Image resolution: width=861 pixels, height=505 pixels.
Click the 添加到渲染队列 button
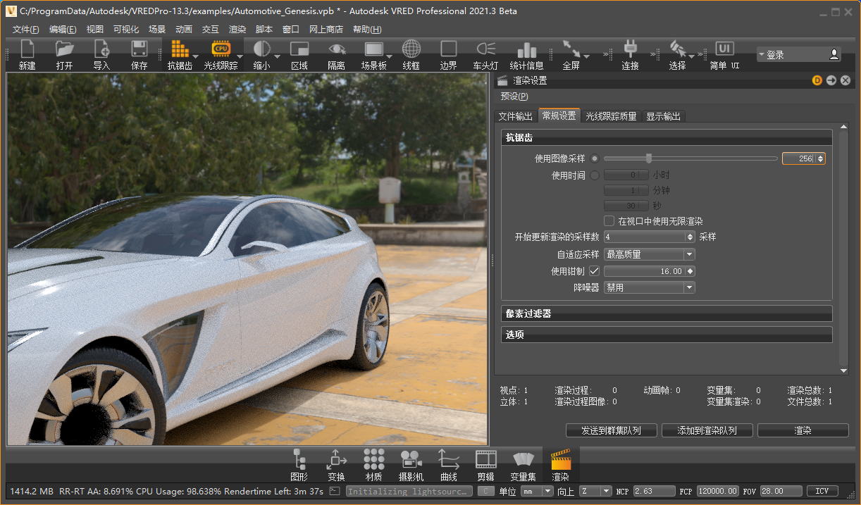pyautogui.click(x=707, y=430)
